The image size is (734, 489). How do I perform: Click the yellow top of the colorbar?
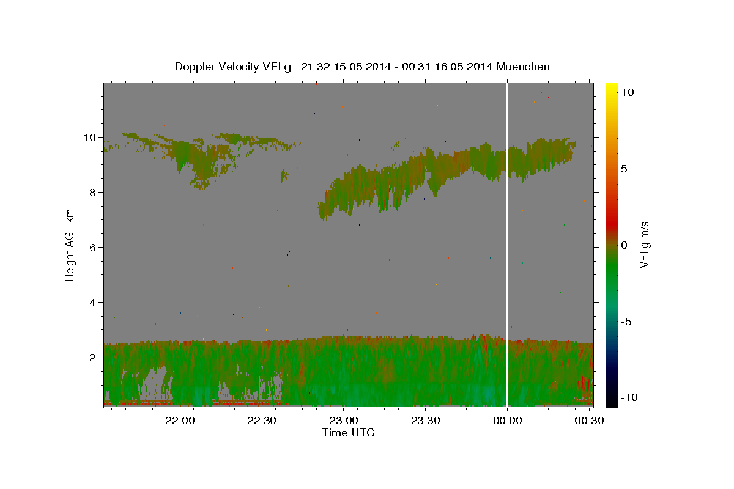[x=611, y=87]
